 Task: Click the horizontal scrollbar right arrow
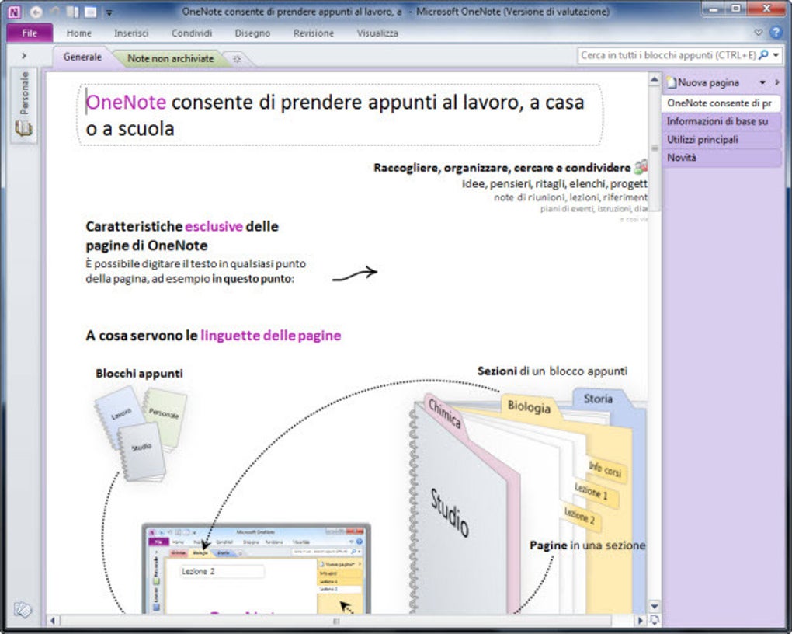click(x=641, y=620)
